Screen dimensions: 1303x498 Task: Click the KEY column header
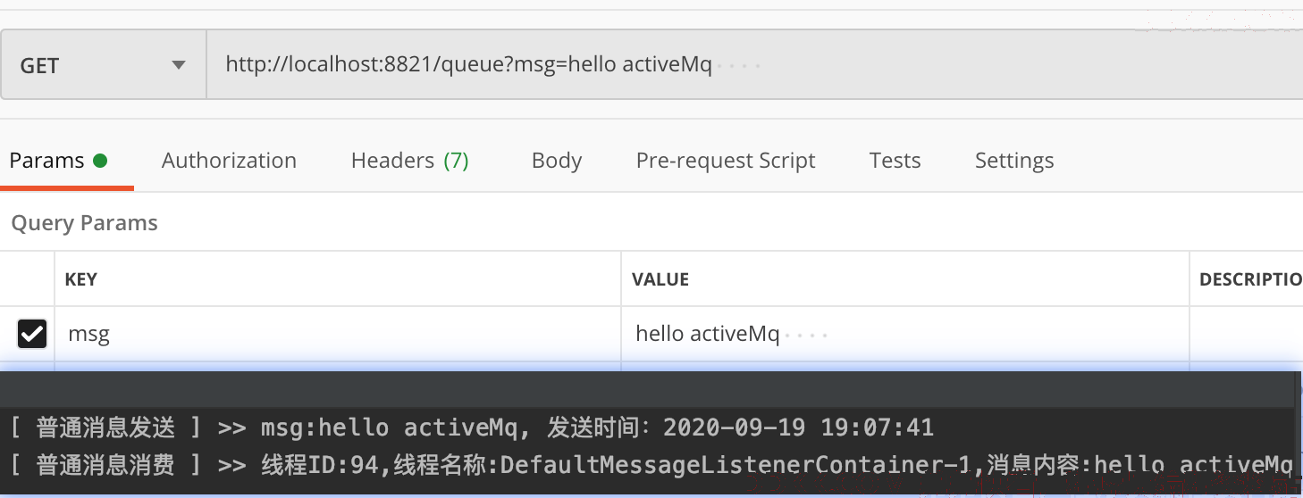point(80,279)
